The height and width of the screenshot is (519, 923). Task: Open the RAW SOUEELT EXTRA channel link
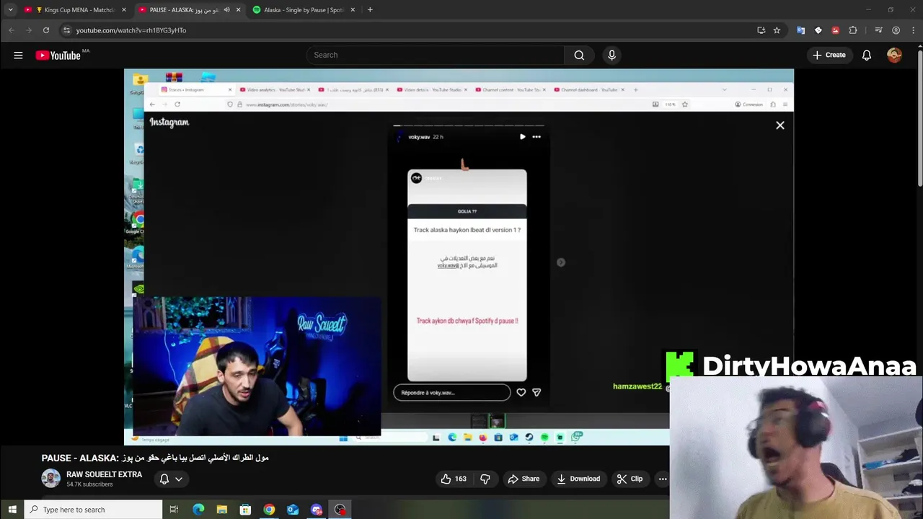[104, 474]
